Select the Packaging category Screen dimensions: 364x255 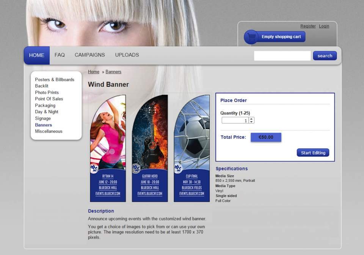45,105
